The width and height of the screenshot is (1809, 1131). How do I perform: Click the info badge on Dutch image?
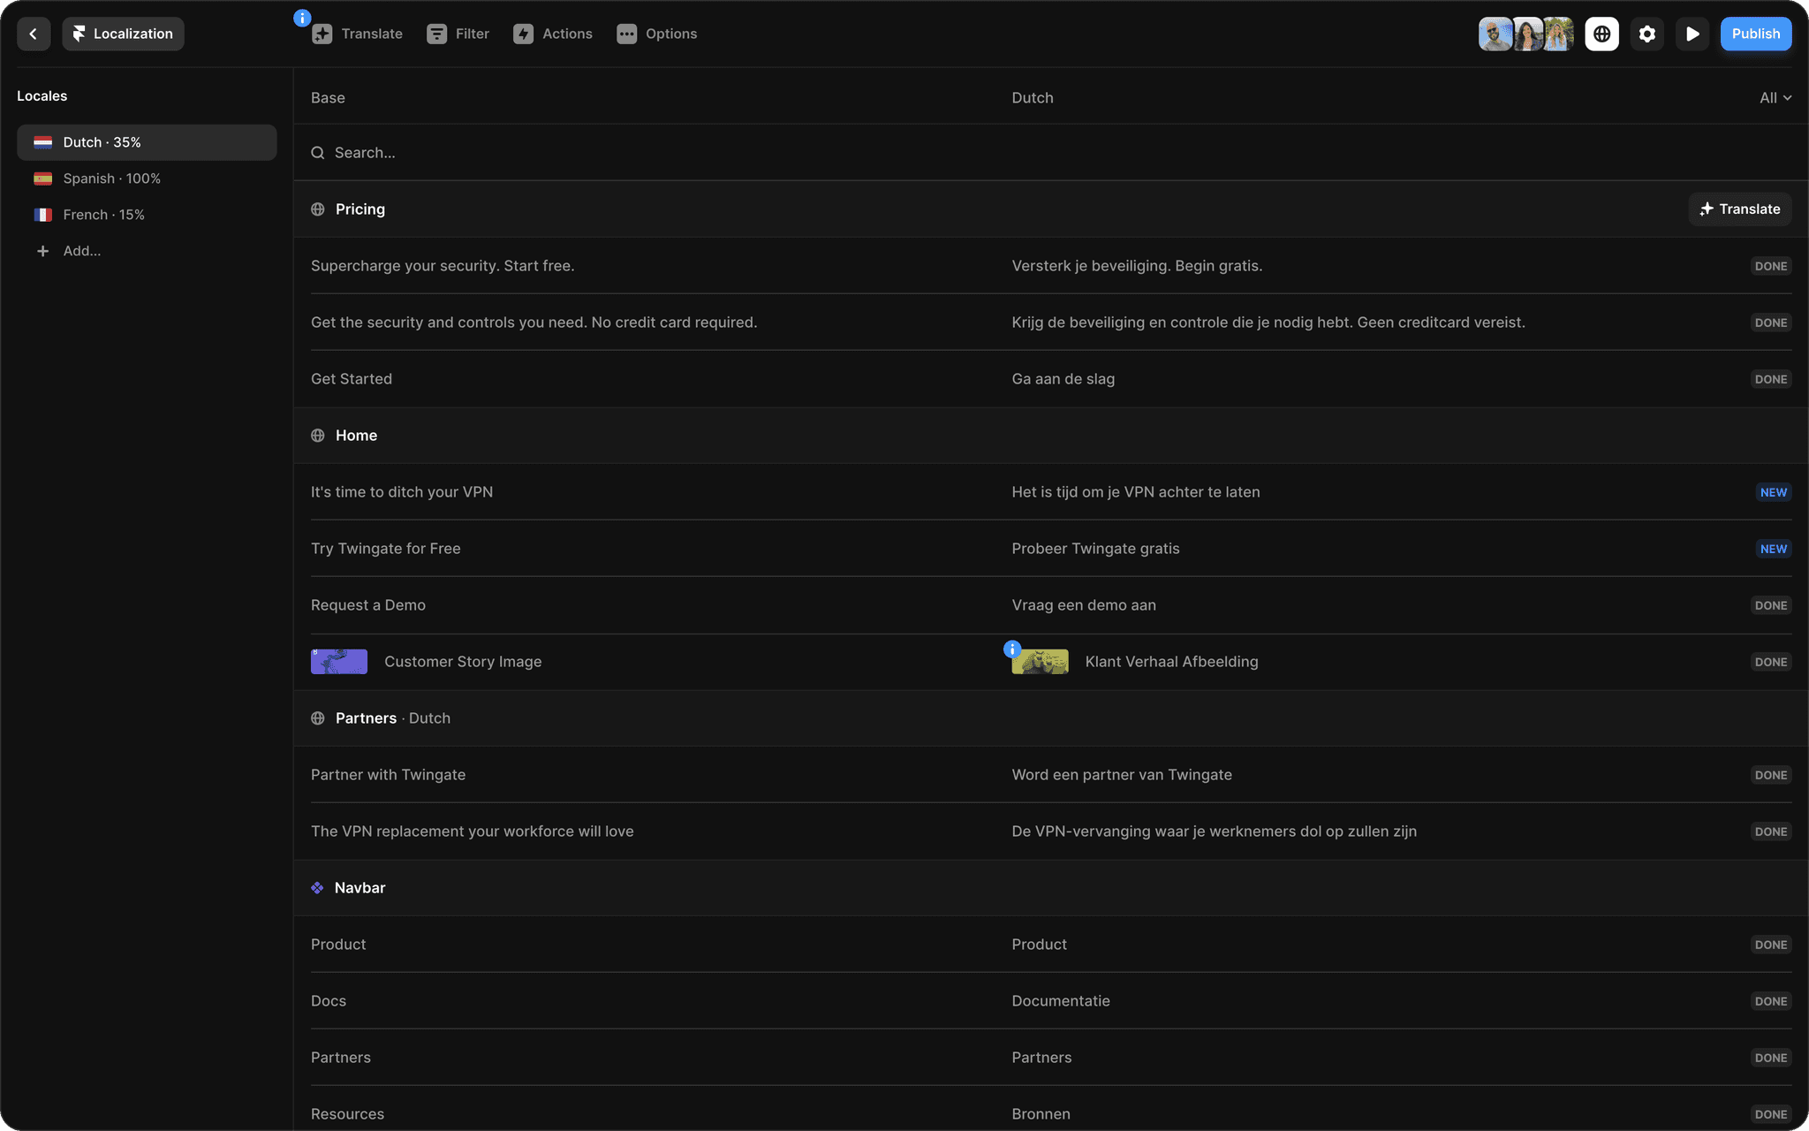(1012, 649)
